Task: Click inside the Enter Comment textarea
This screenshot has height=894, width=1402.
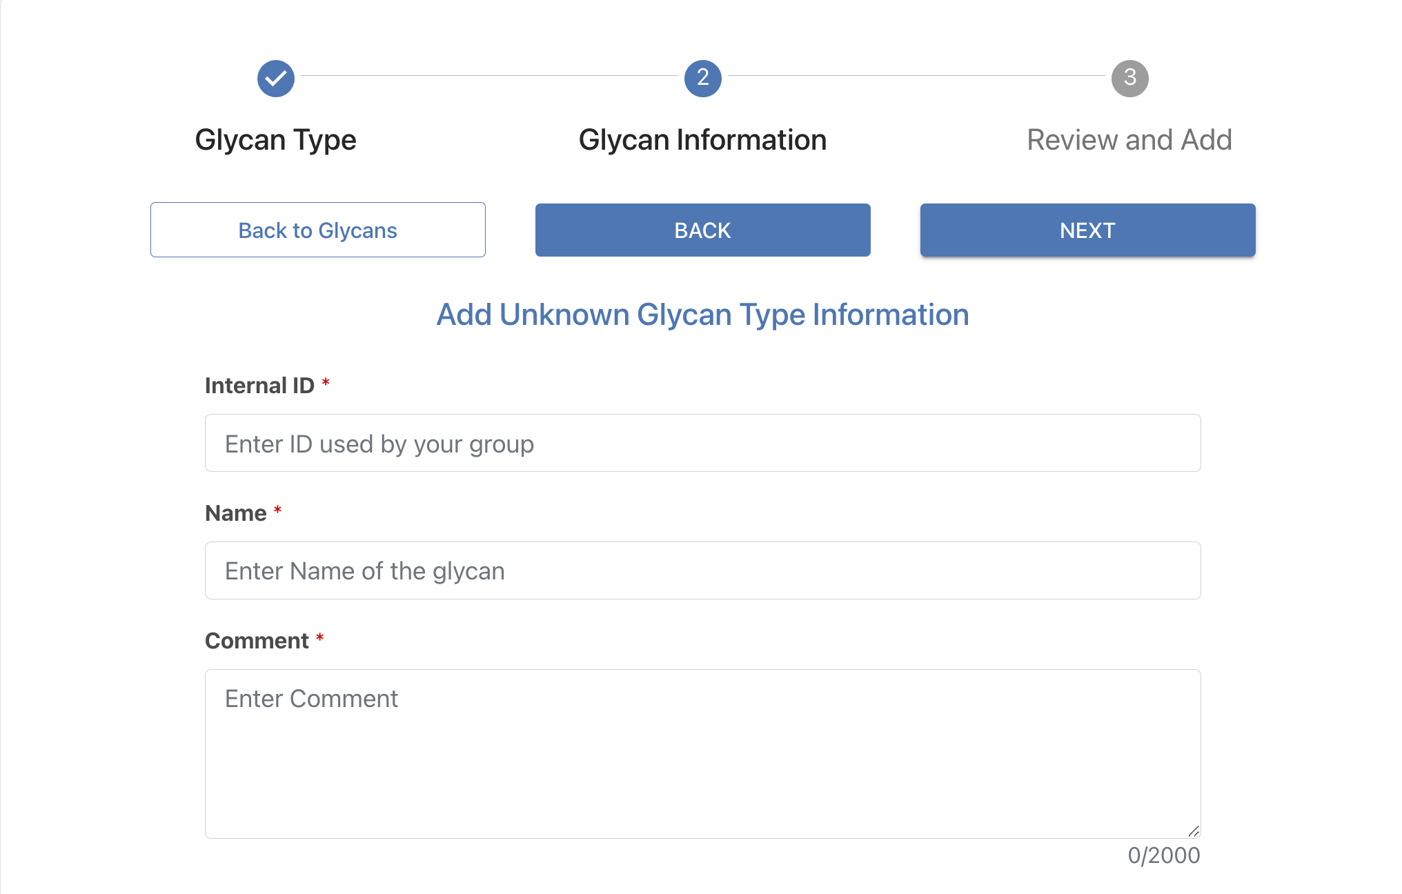Action: coord(702,753)
